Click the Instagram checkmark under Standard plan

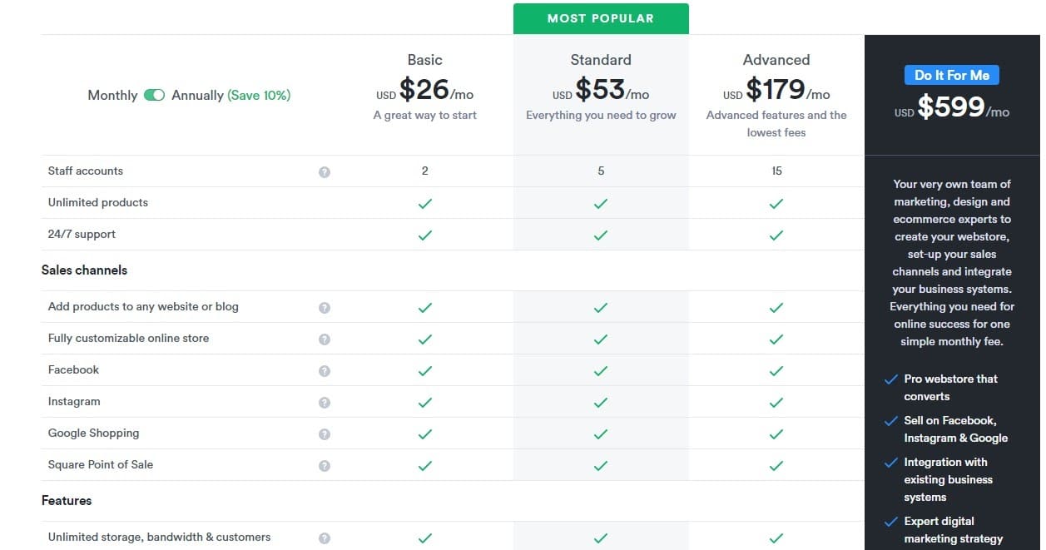600,401
